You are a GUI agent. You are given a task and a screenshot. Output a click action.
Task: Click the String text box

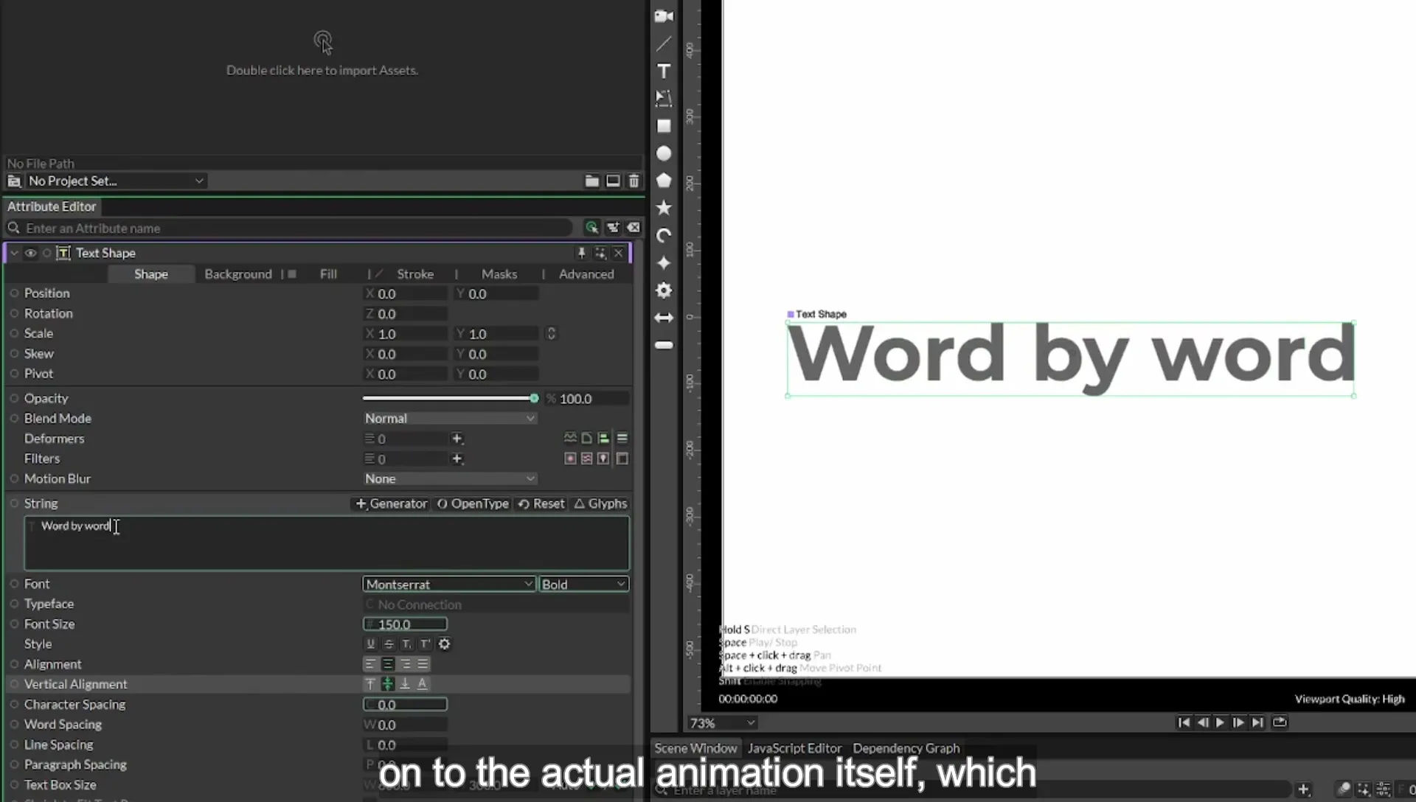click(327, 543)
